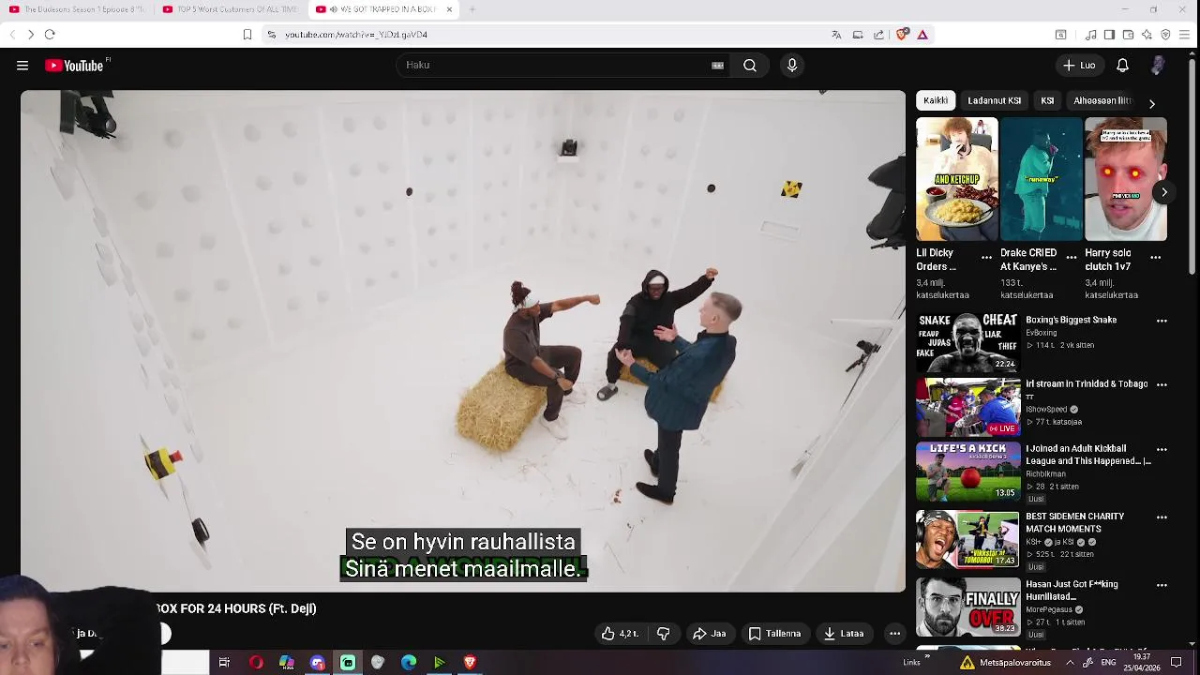
Task: Open Brave Shields lion icon
Action: 902,35
